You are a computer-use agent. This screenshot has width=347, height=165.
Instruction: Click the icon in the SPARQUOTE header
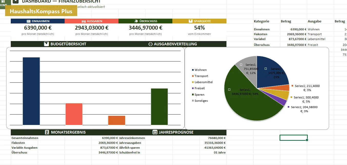click(x=190, y=21)
